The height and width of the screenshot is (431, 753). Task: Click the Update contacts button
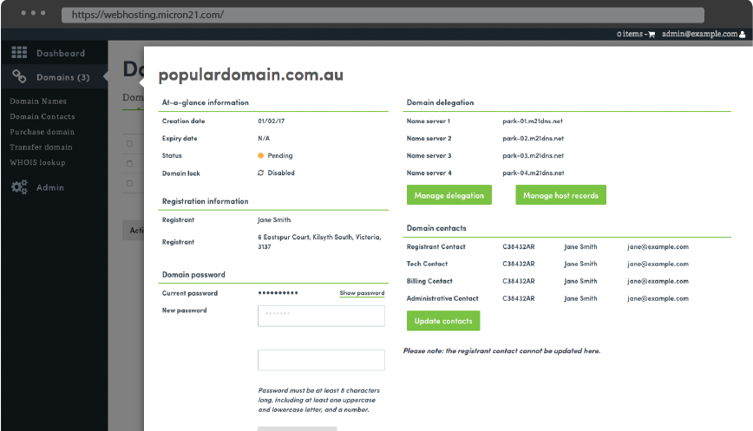tap(443, 321)
